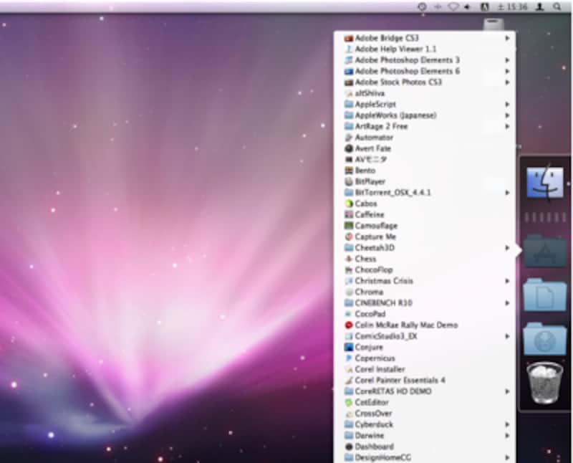The width and height of the screenshot is (573, 463).
Task: Select the CocoPad menu entry
Action: [x=425, y=314]
